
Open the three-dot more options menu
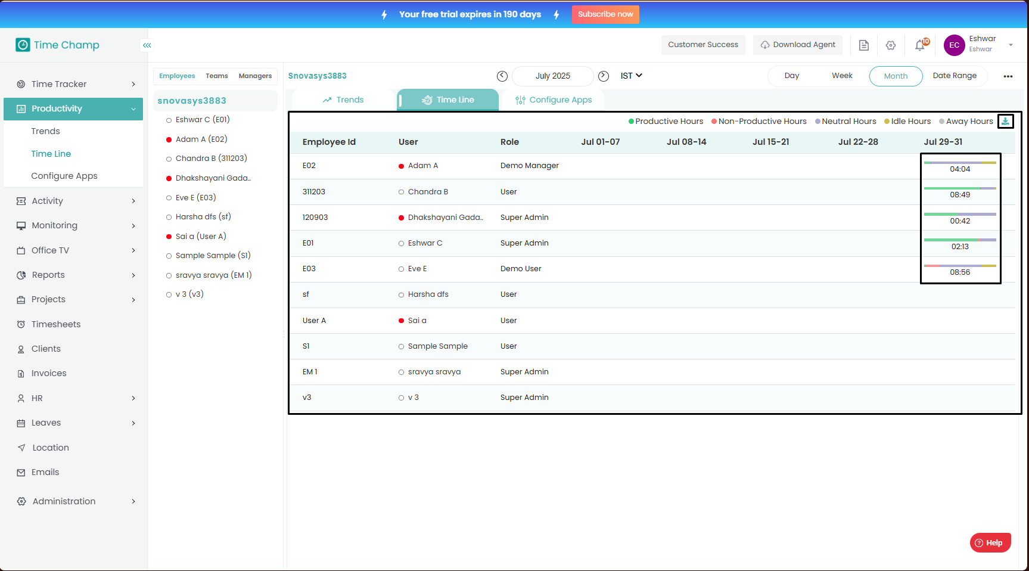click(x=1008, y=76)
